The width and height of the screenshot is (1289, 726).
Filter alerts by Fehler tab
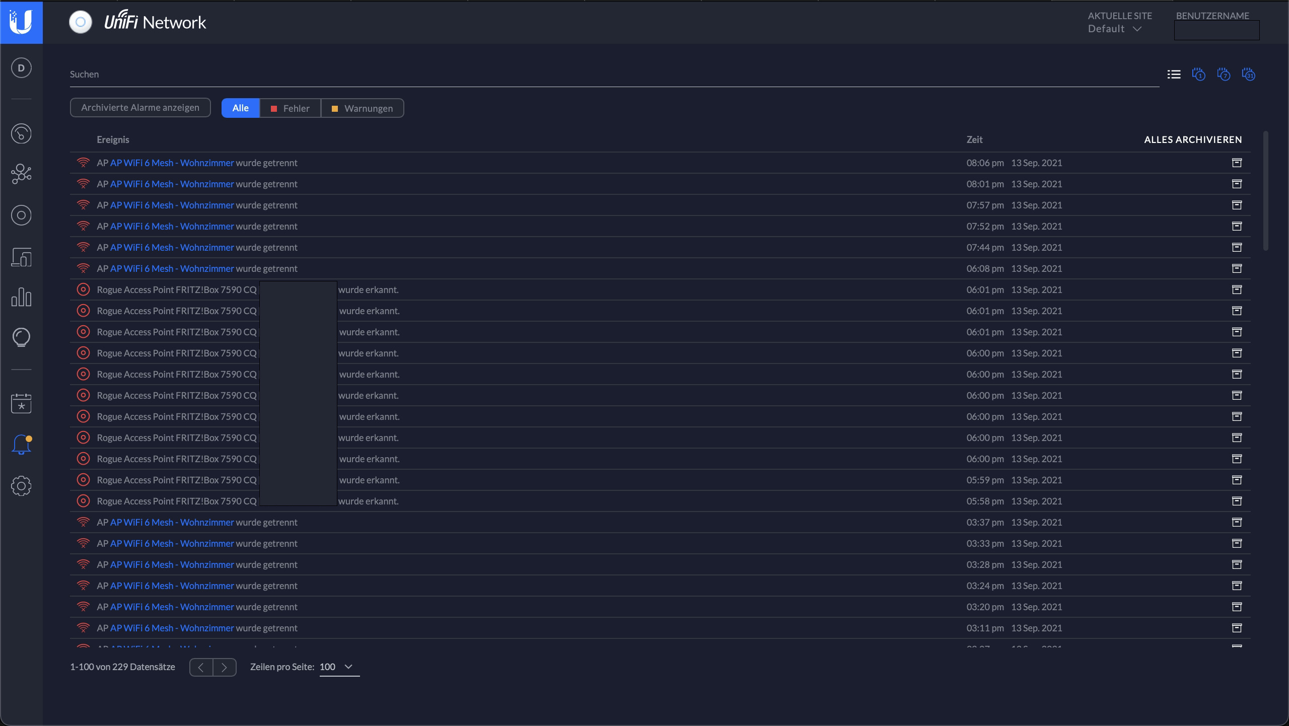290,108
